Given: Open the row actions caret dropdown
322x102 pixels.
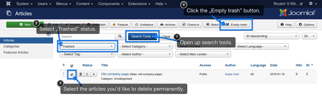Looking at the screenshot, I should tap(94, 74).
